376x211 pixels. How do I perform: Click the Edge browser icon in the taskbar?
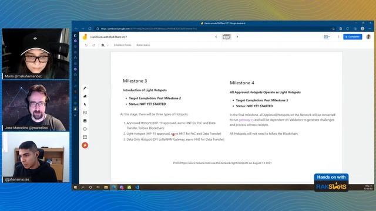click(114, 188)
